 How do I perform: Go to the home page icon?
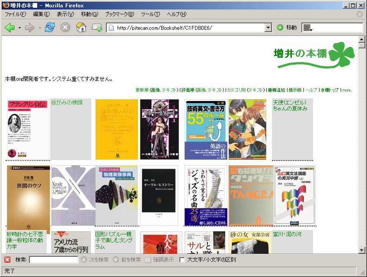pos(81,28)
